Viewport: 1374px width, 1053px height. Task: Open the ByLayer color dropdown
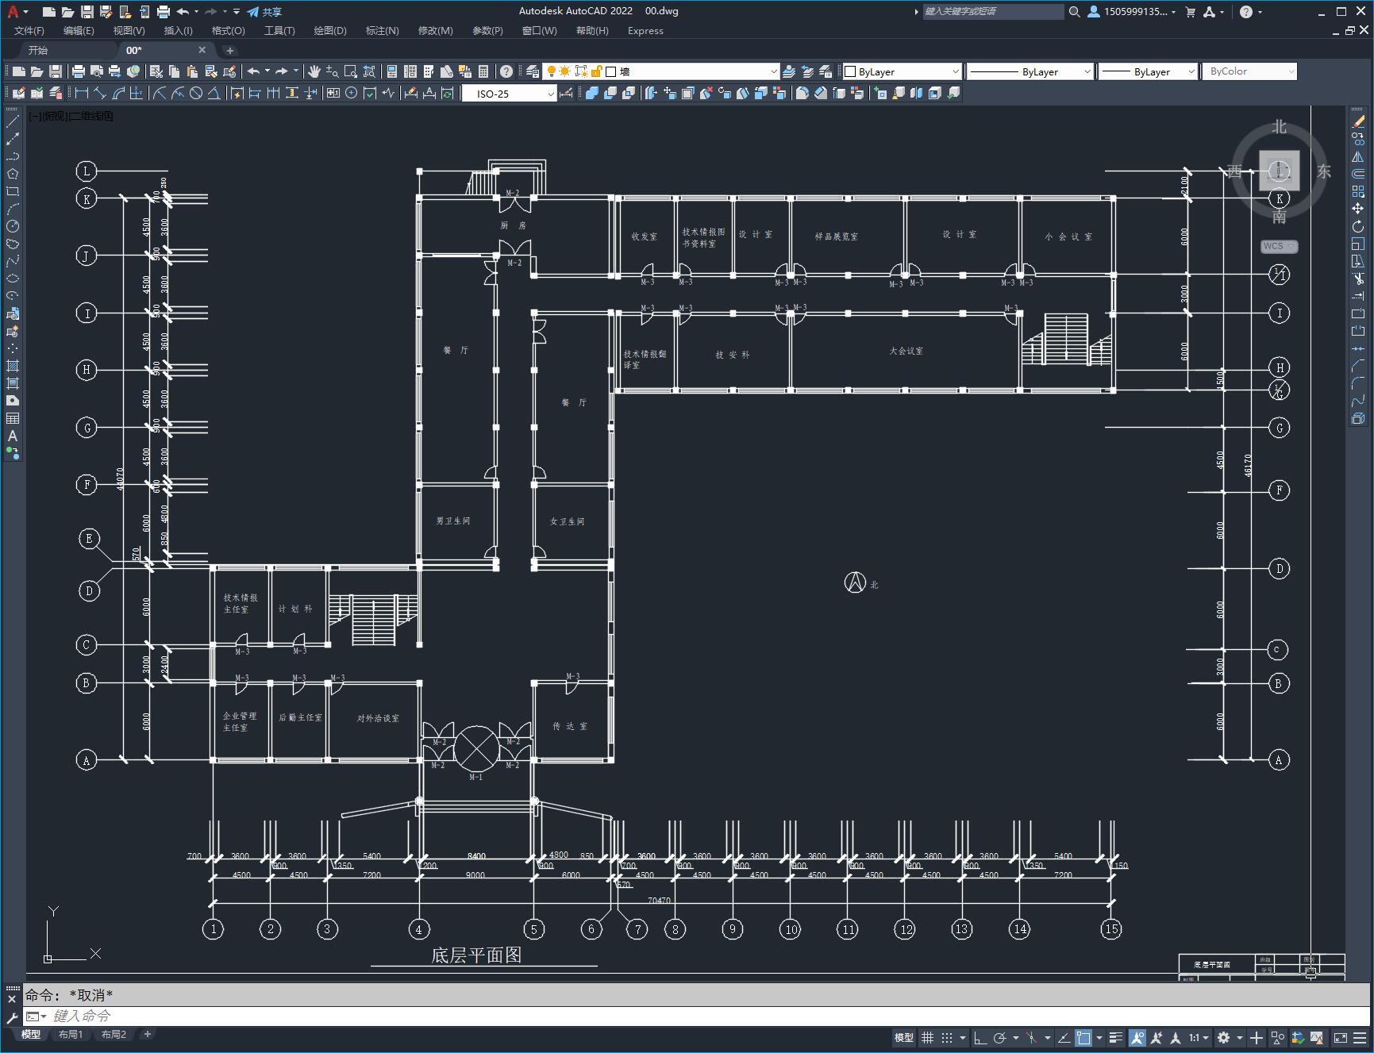pyautogui.click(x=902, y=71)
